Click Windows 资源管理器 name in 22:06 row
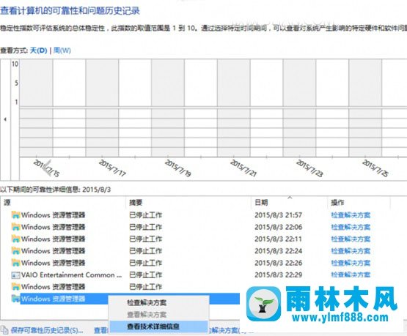 tap(54, 227)
